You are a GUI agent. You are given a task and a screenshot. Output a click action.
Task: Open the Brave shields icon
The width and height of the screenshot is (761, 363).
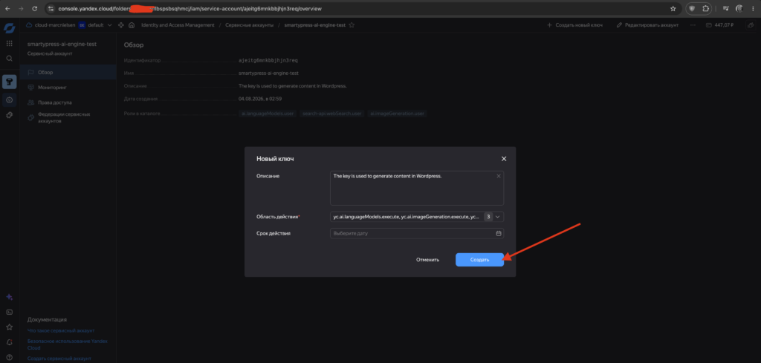pyautogui.click(x=692, y=9)
